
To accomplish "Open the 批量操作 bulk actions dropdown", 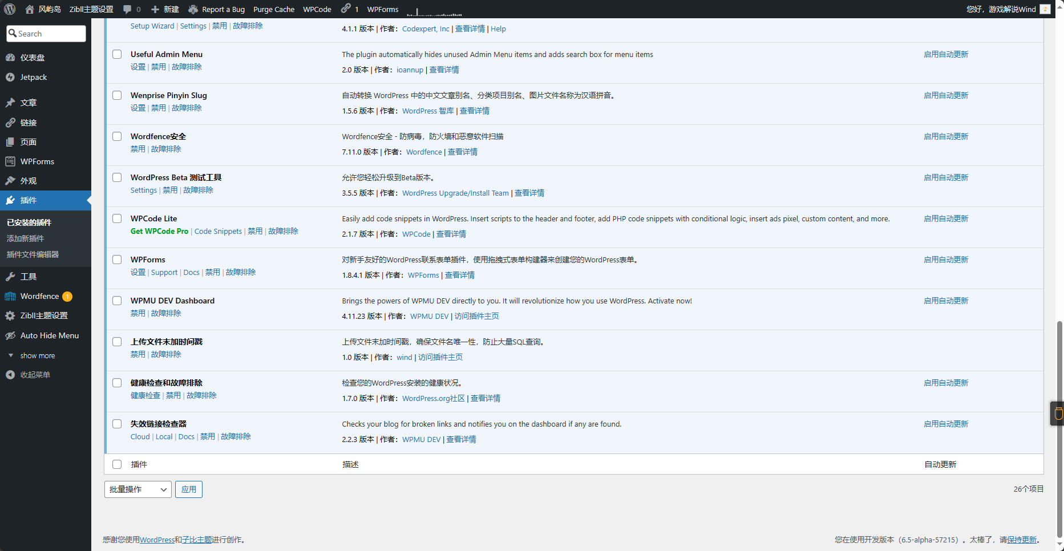I will click(x=138, y=489).
